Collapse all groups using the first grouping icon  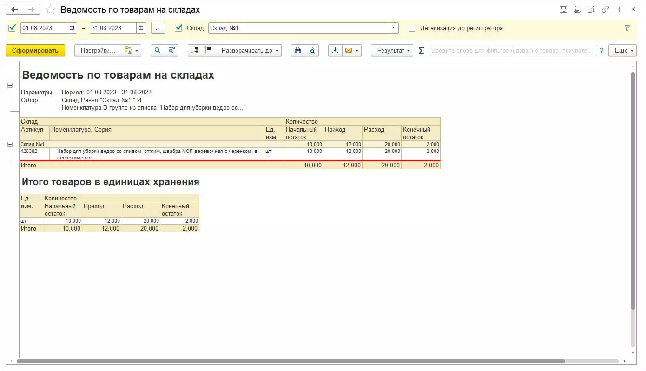pos(195,50)
